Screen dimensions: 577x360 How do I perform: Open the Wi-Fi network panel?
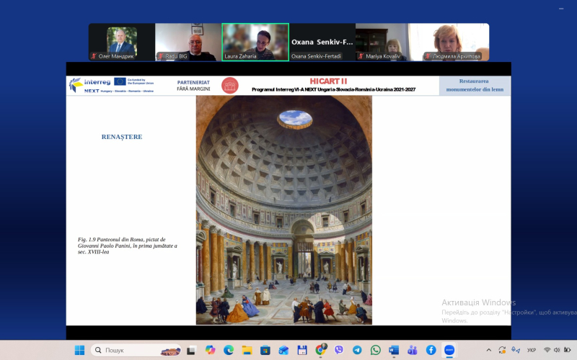547,350
